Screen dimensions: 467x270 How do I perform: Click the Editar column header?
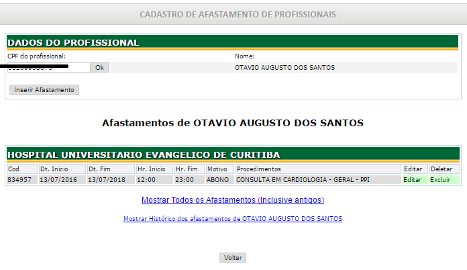(415, 169)
